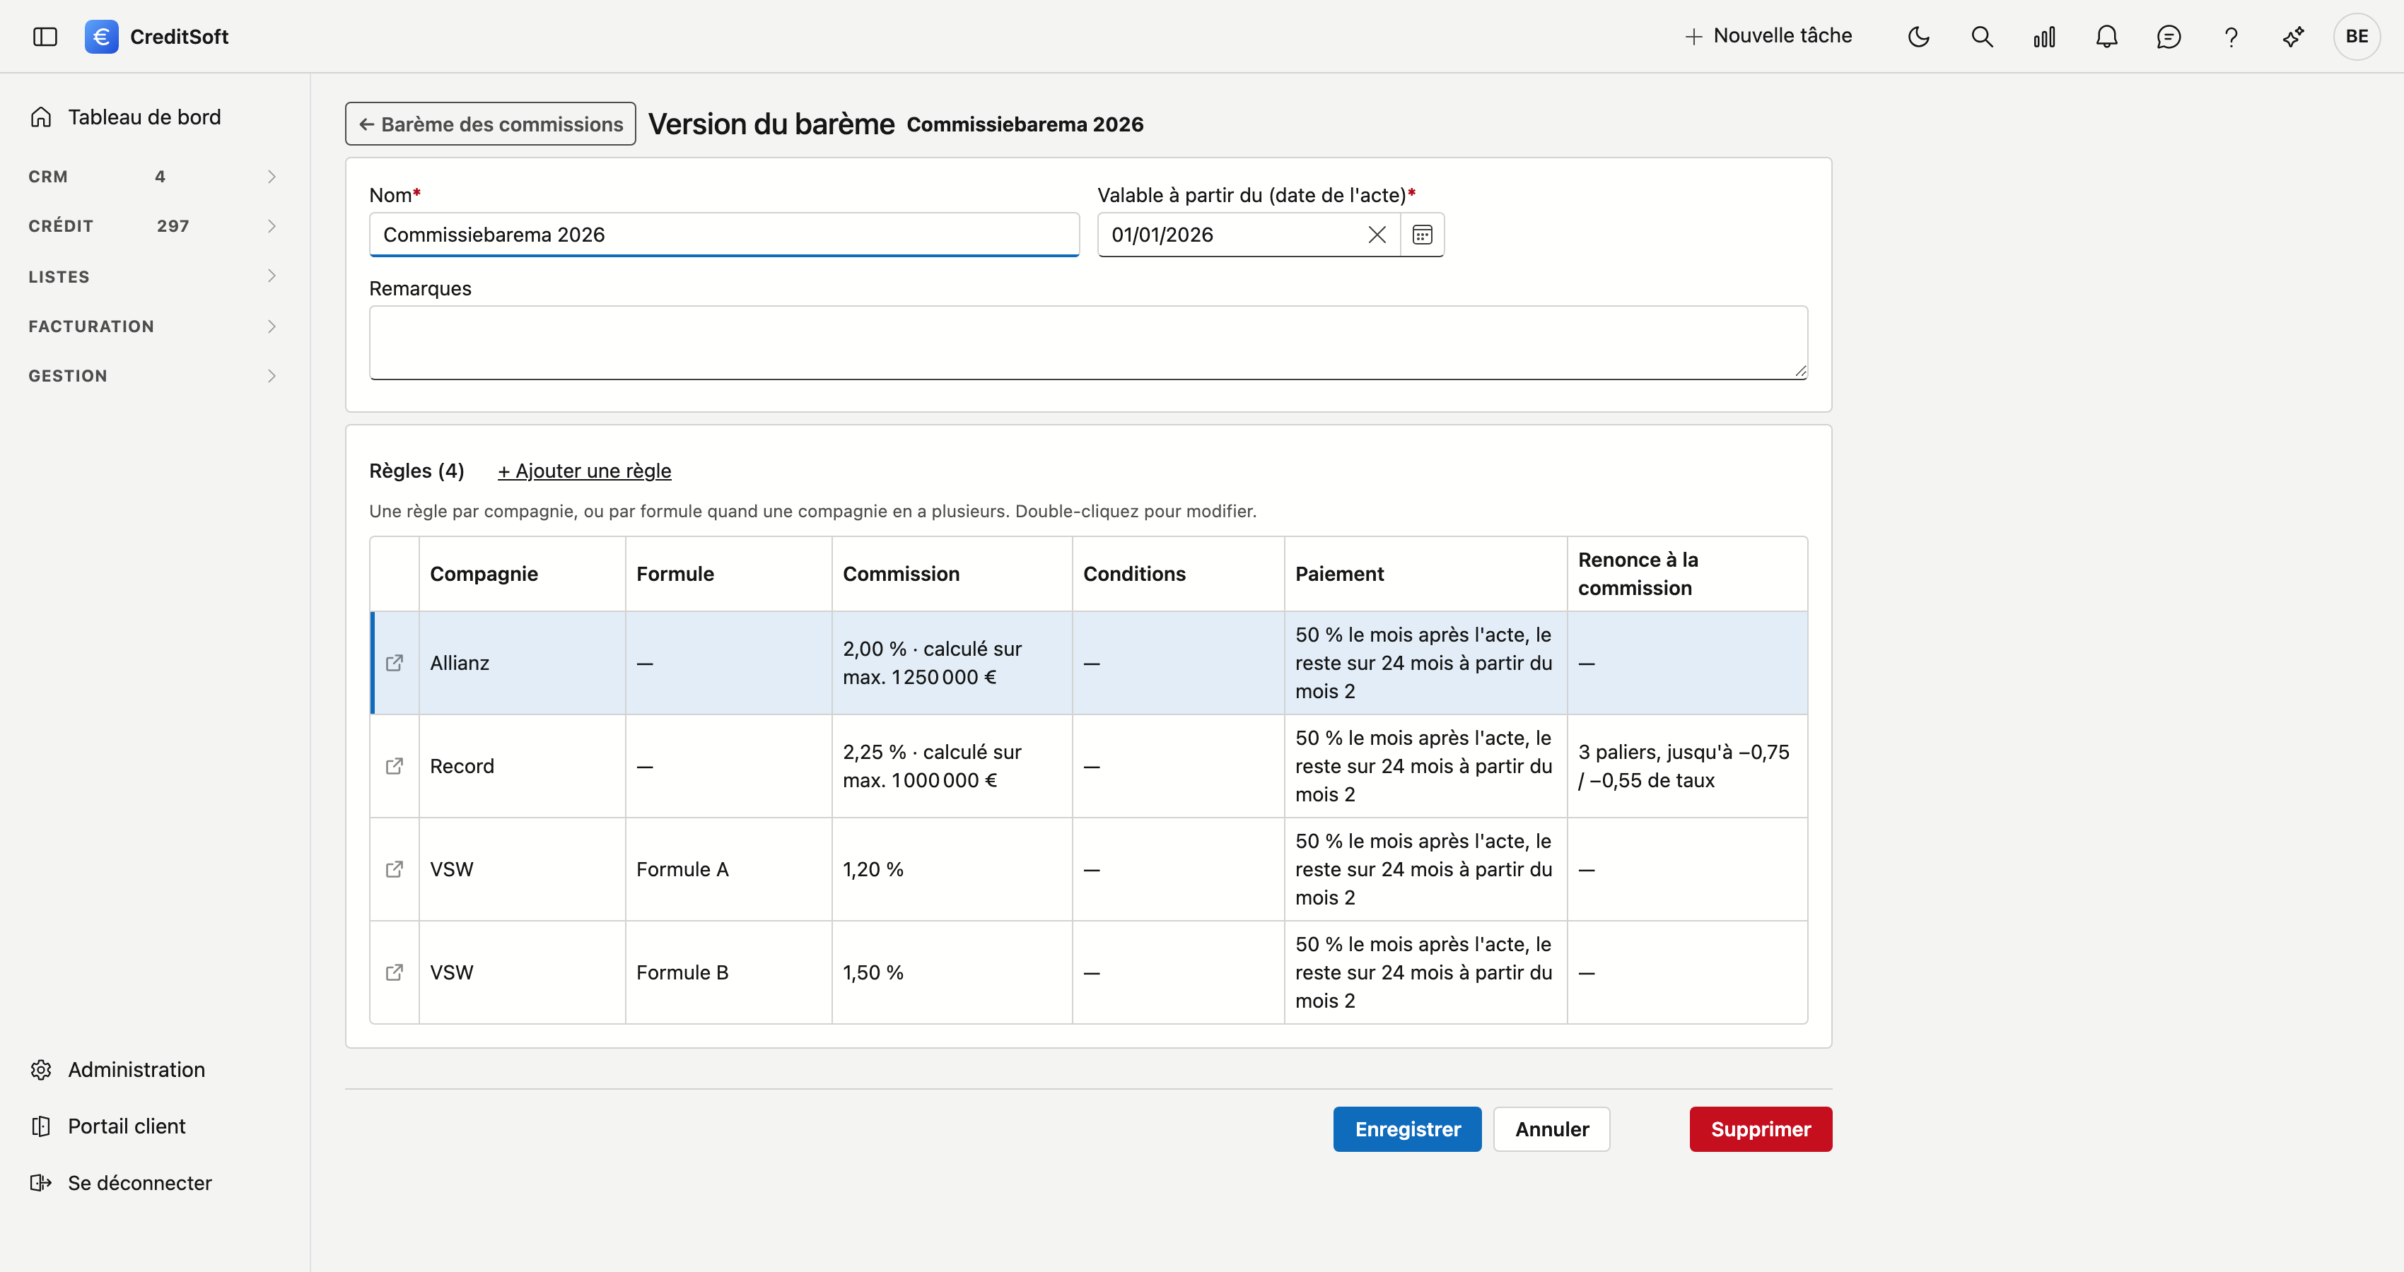Expand the CRM menu section
The height and width of the screenshot is (1272, 2404).
tap(154, 176)
